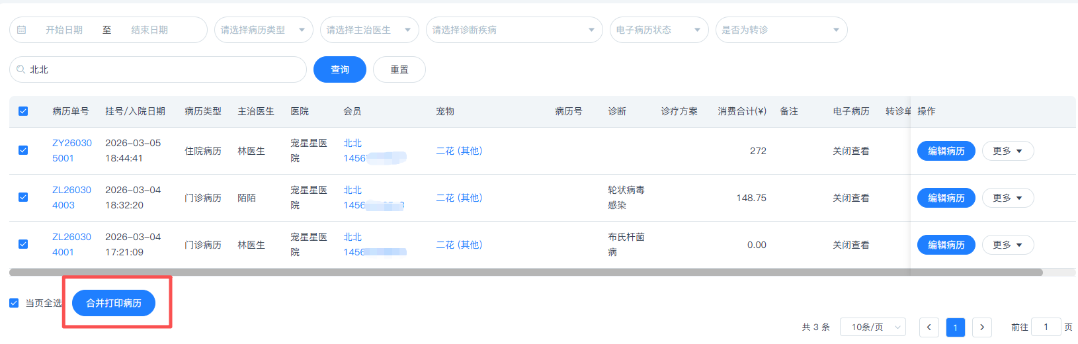Click the magnifier icon in search box
Viewport: 1078px width, 344px height.
[x=21, y=69]
